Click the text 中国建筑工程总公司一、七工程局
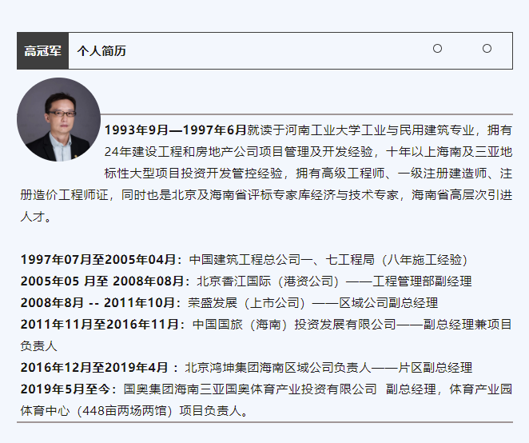The image size is (529, 443). pos(282,260)
